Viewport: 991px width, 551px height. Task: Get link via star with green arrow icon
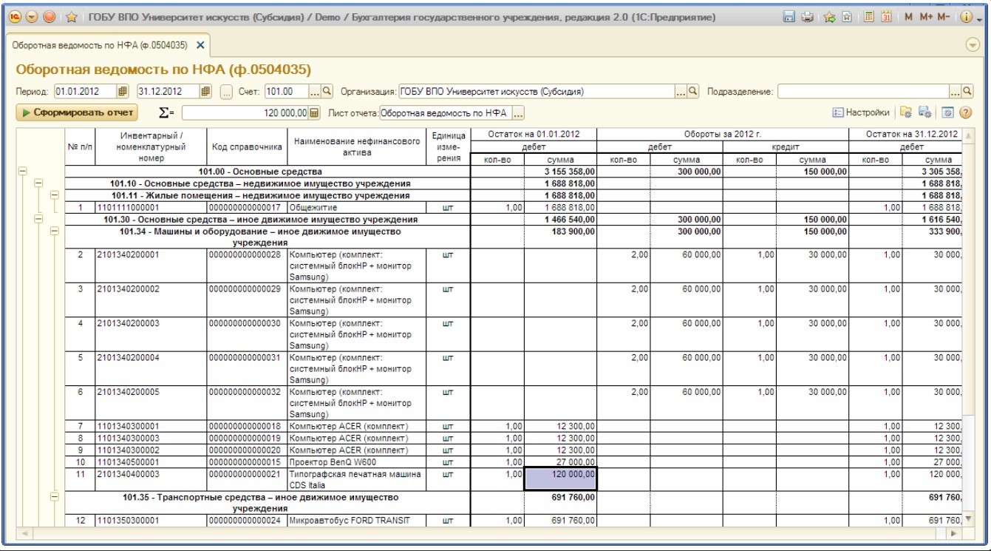point(830,16)
